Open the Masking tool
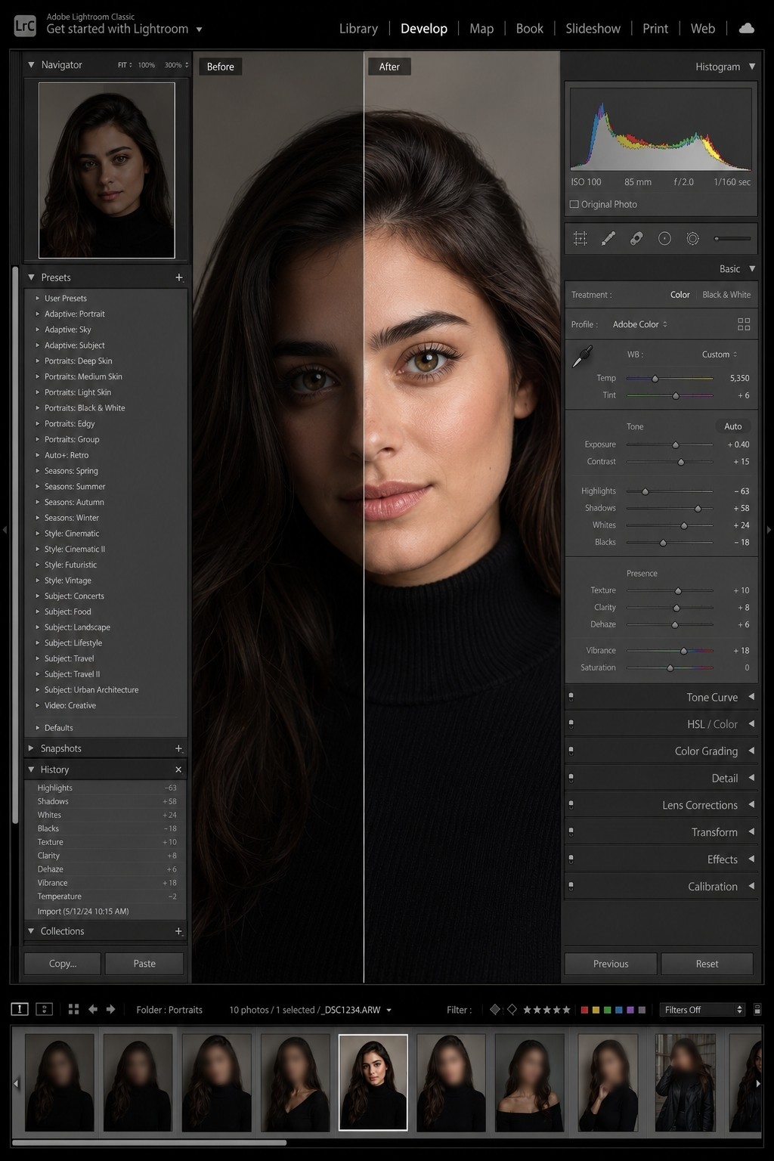This screenshot has height=1161, width=774. coord(692,239)
